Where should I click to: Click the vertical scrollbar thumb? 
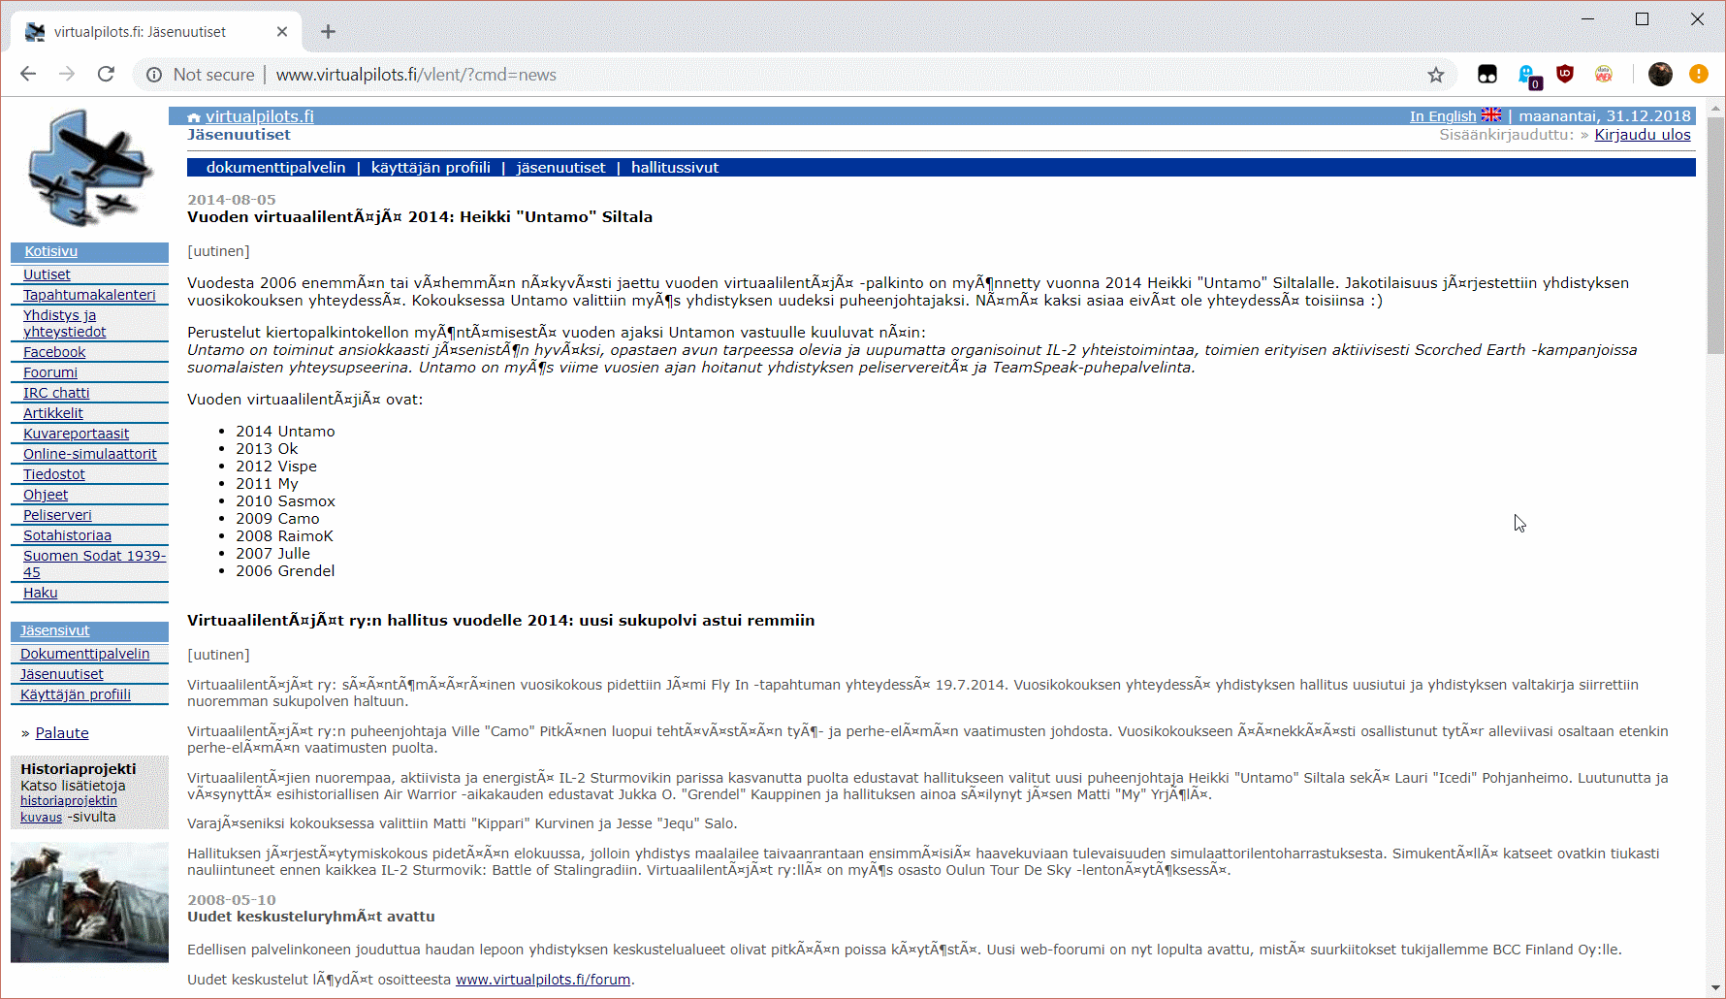1715,236
